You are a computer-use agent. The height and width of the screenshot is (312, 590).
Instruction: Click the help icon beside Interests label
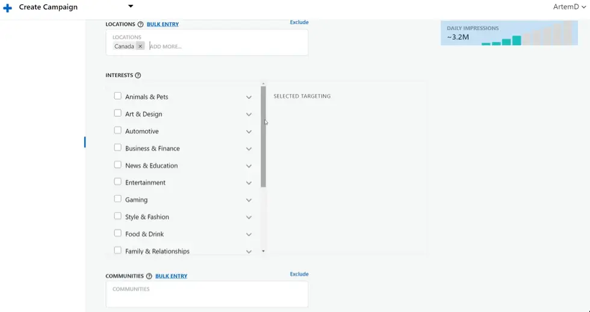(138, 76)
